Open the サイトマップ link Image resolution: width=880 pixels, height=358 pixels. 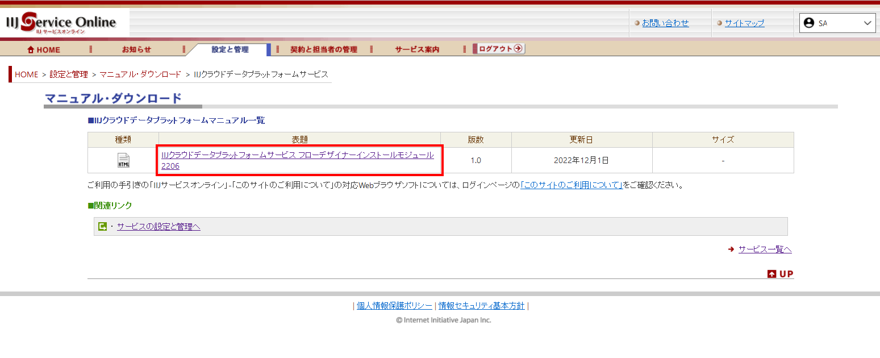point(744,23)
